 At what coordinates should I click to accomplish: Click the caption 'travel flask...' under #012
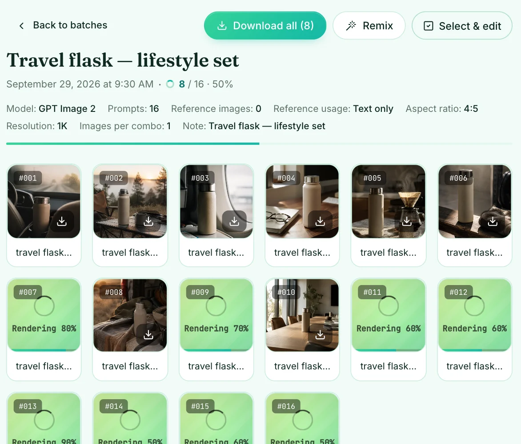tap(474, 366)
